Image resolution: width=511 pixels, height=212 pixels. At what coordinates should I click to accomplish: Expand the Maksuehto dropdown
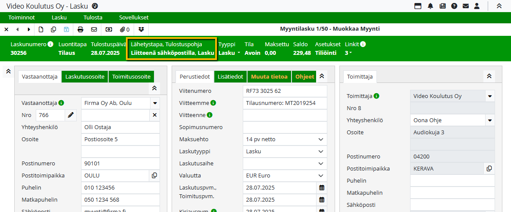(x=320, y=139)
